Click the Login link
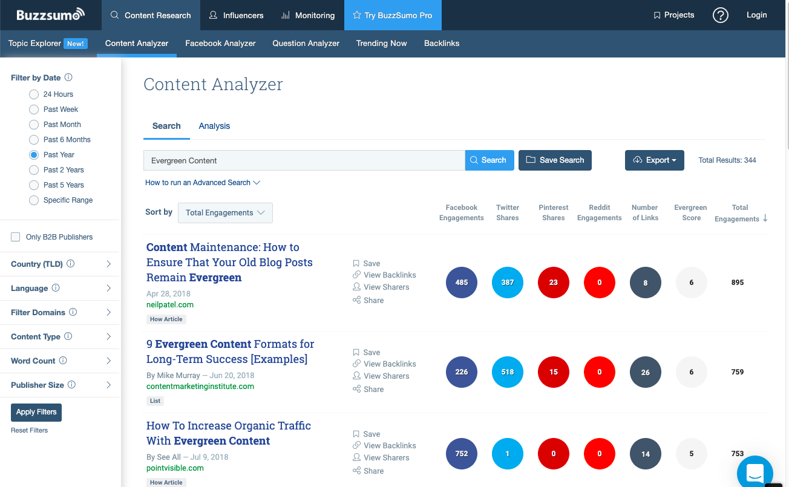 pyautogui.click(x=756, y=15)
